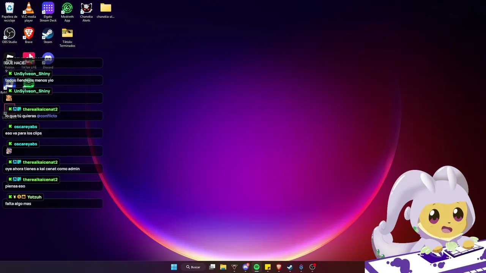This screenshot has width=486, height=273.
Task: Click the chat text 'lo que tú quieras'
Action: (x=21, y=116)
